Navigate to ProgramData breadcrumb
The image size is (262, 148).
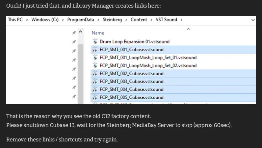coord(81,20)
